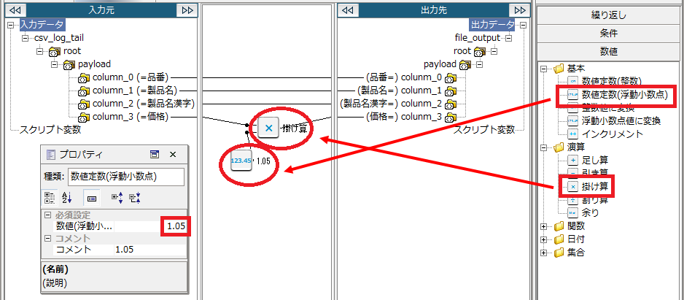The height and width of the screenshot is (300, 684).
Task: Expand the 日付 folder
Action: (544, 239)
